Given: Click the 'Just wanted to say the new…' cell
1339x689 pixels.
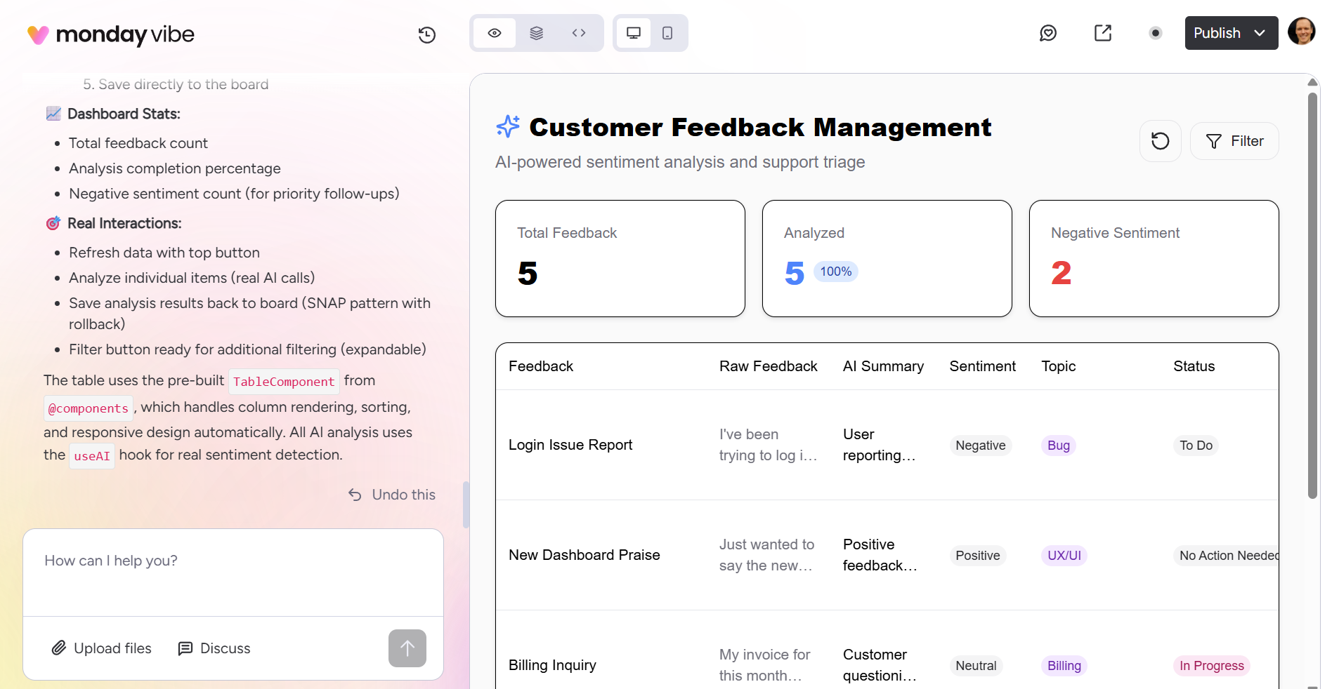Looking at the screenshot, I should [766, 555].
